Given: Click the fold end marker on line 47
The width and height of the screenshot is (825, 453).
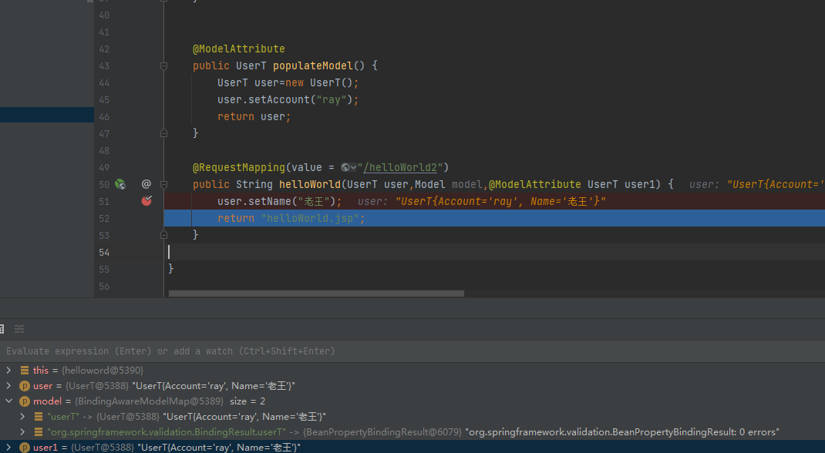Looking at the screenshot, I should point(163,133).
